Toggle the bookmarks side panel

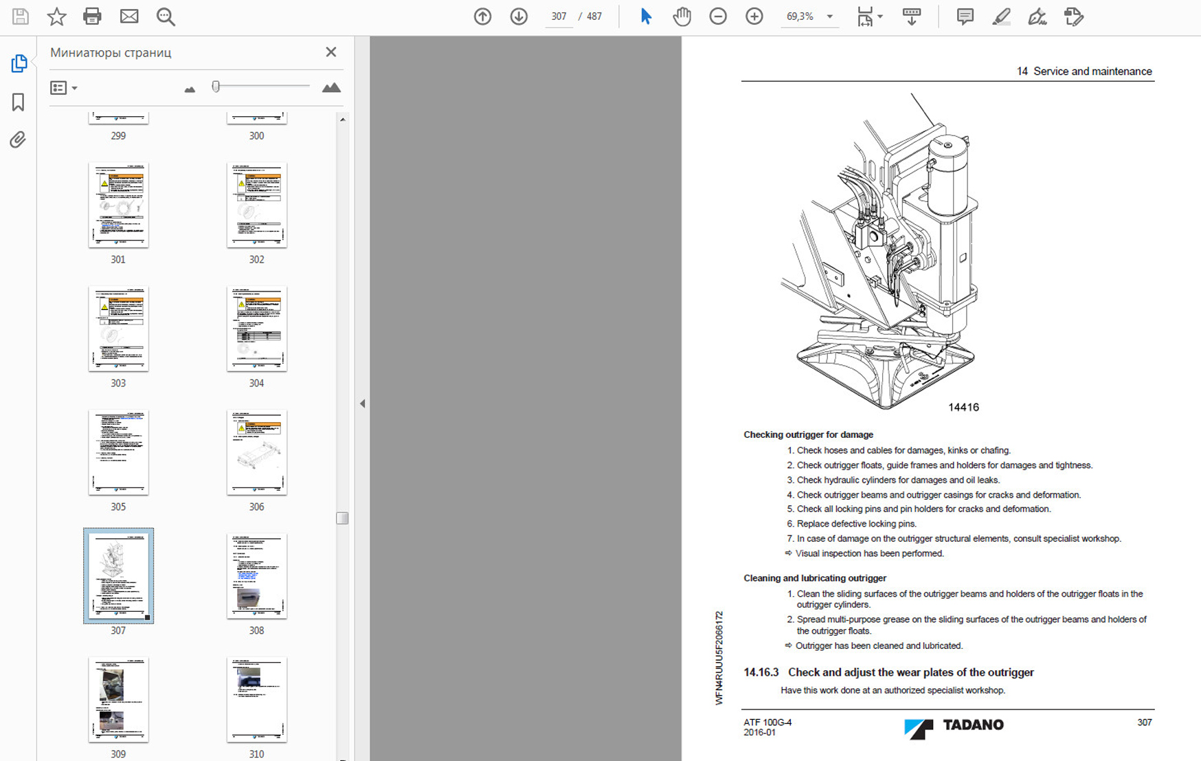point(19,102)
